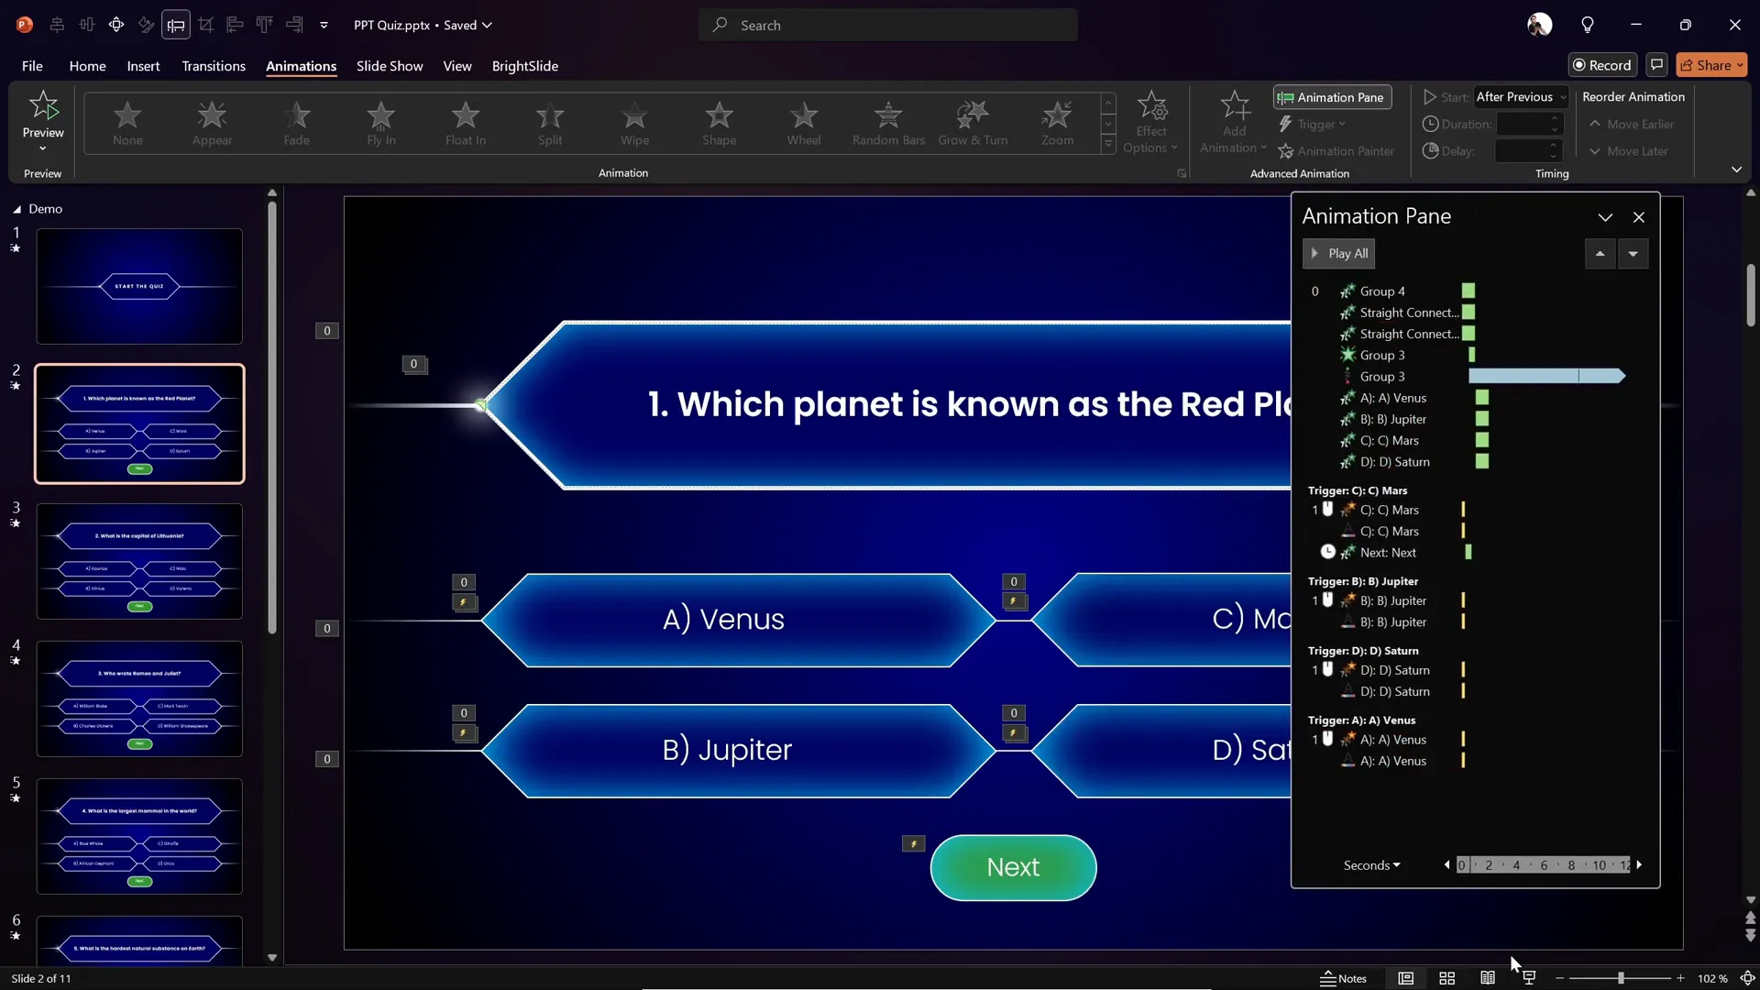
Task: Click the Group 3 timeline duration bar
Action: (x=1546, y=377)
